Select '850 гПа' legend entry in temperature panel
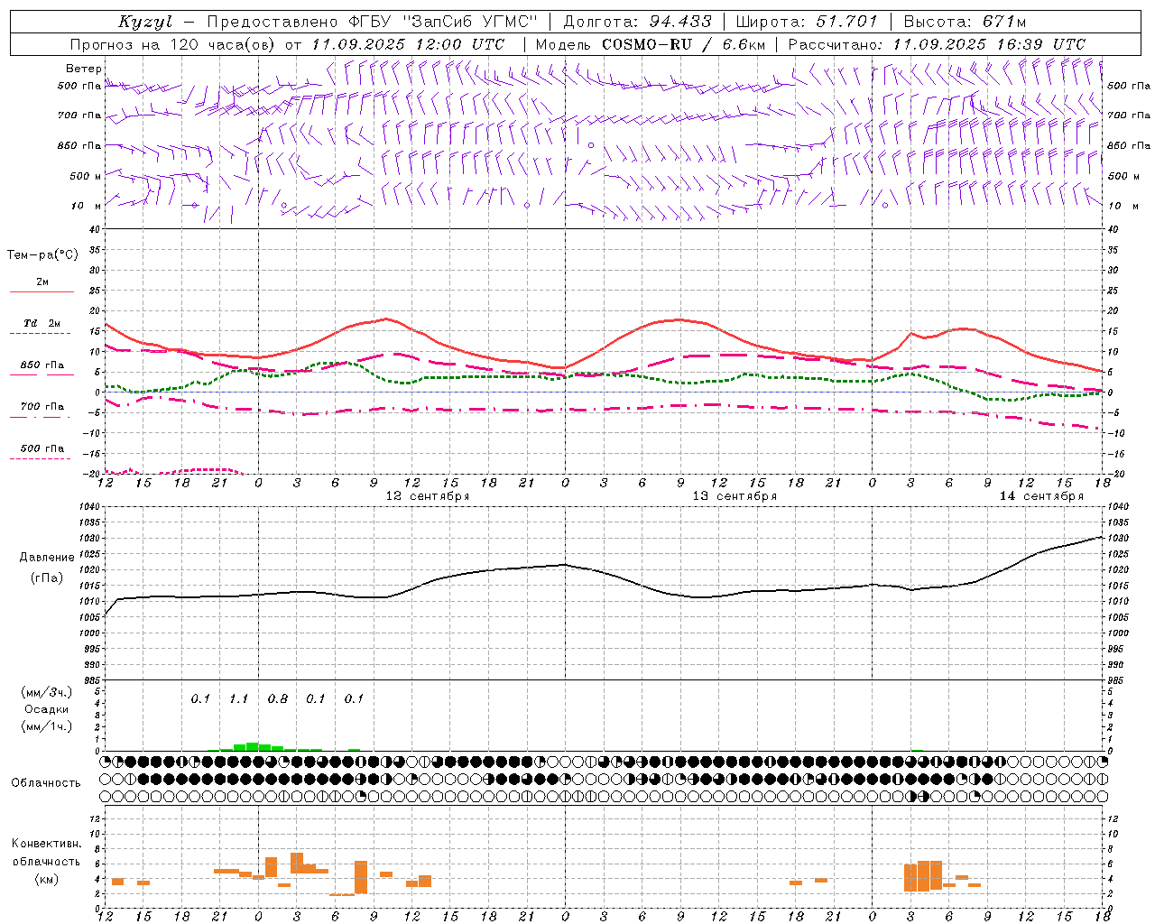The width and height of the screenshot is (1155, 924). tap(42, 365)
